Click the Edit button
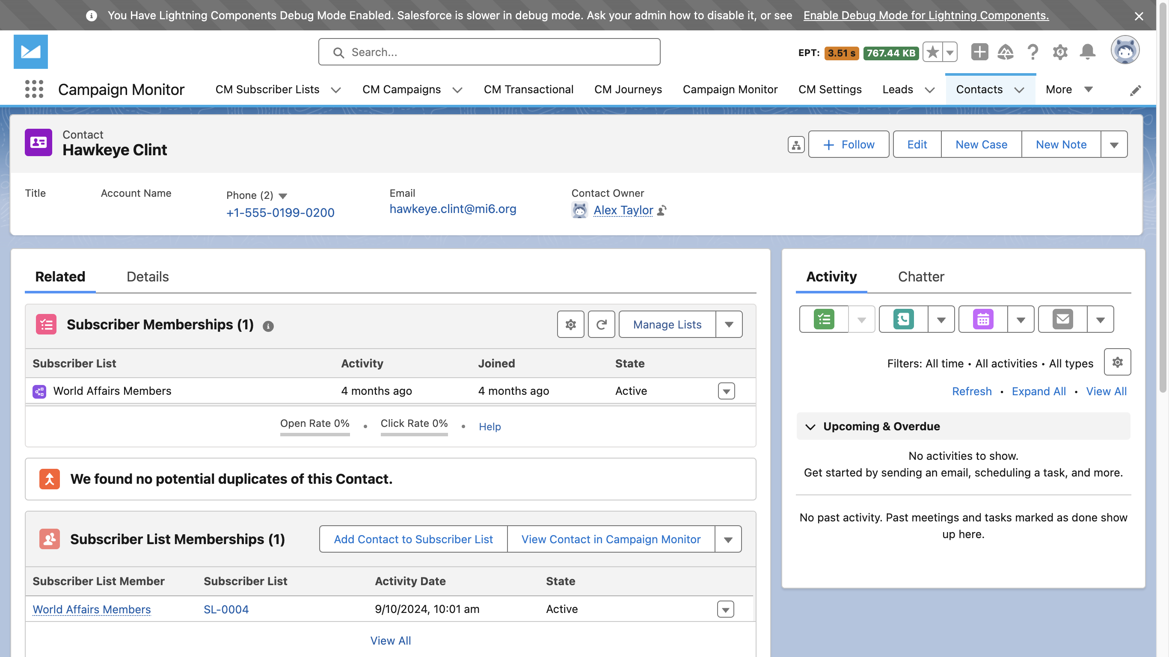Image resolution: width=1169 pixels, height=657 pixels. 917,145
